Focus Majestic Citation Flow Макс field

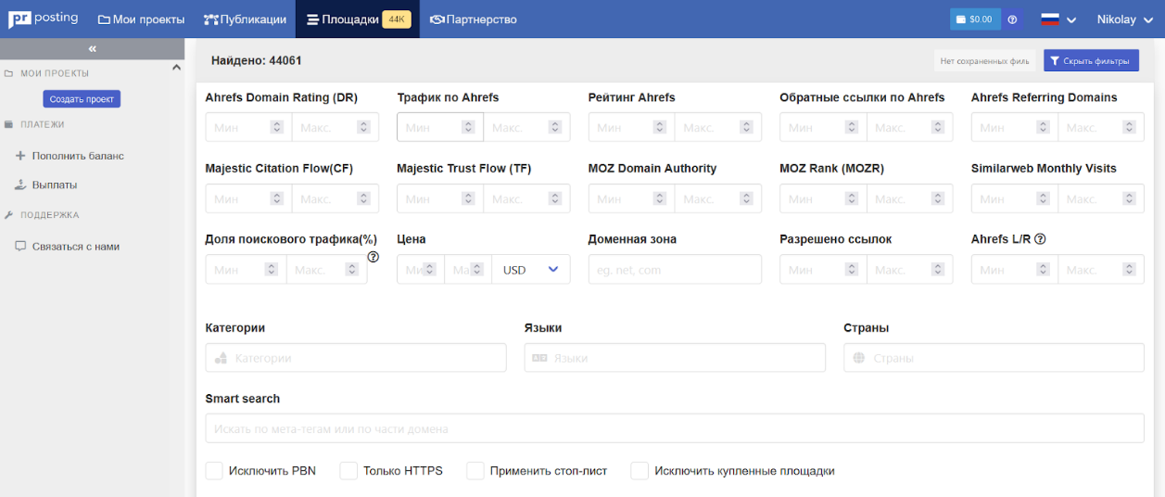tap(335, 198)
